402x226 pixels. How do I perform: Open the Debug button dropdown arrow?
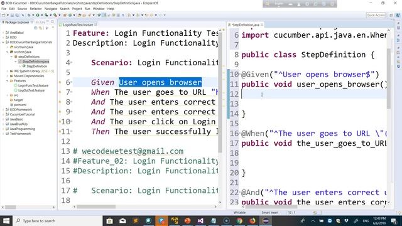pyautogui.click(x=33, y=15)
